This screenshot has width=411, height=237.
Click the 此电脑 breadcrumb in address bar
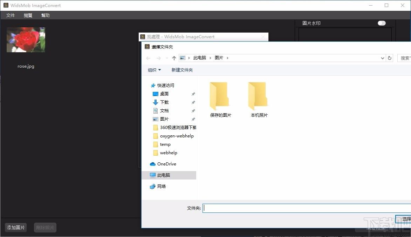pos(199,58)
